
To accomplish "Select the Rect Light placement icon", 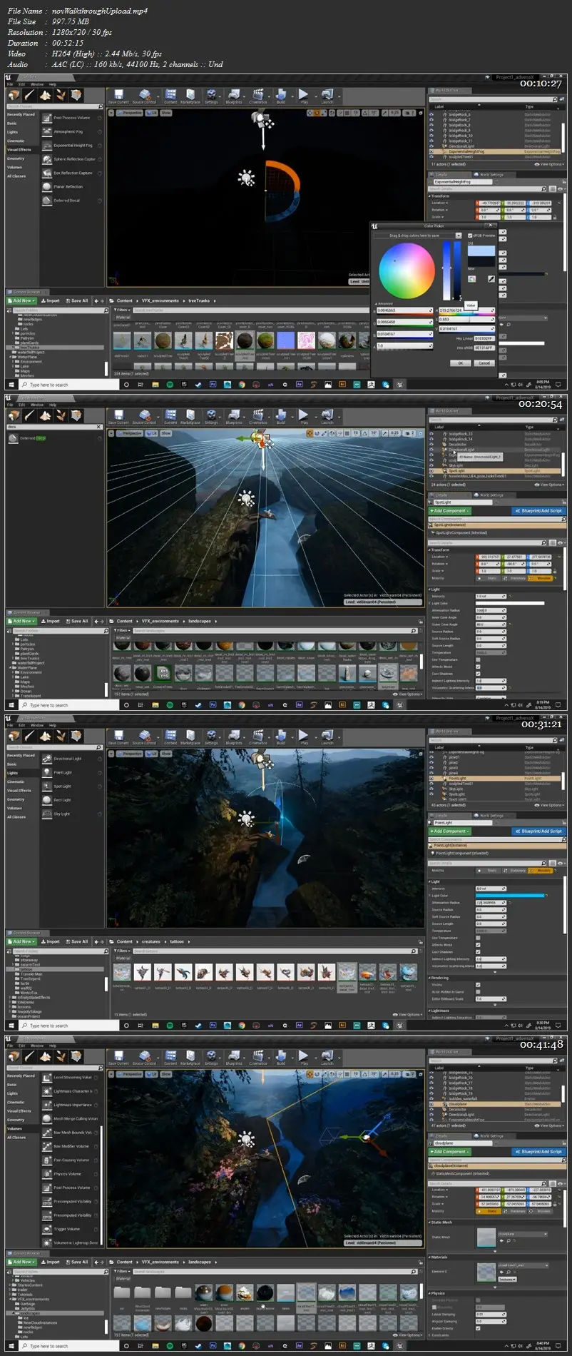I will [x=47, y=800].
